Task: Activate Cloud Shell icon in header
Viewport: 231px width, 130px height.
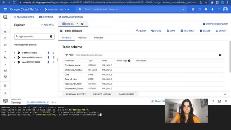Action: (x=200, y=9)
